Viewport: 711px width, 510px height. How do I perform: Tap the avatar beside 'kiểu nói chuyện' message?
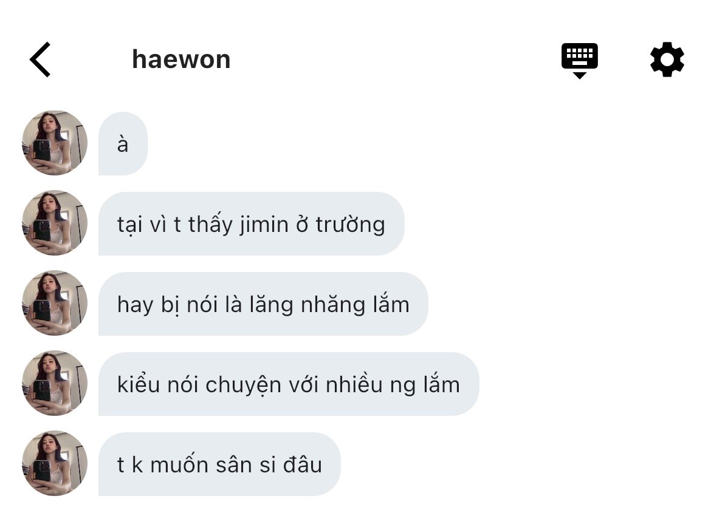click(x=55, y=383)
